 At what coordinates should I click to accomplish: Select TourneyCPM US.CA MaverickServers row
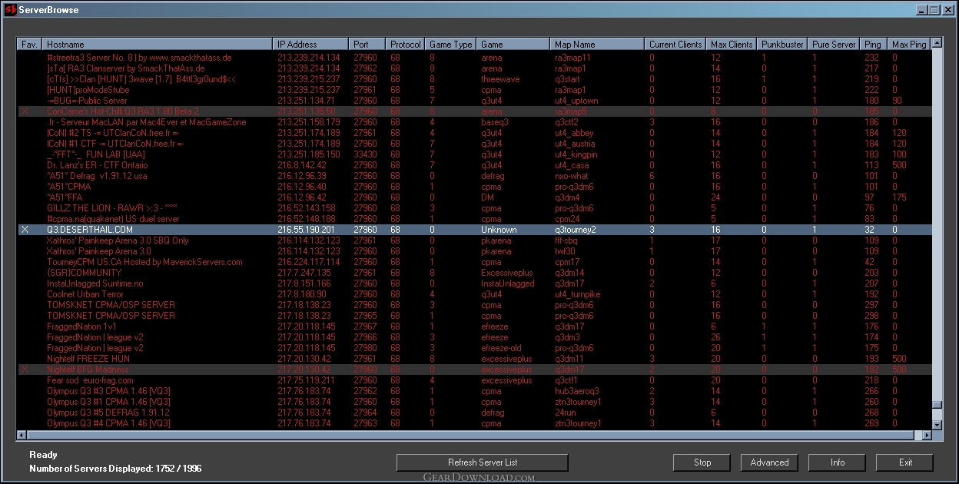coord(474,262)
